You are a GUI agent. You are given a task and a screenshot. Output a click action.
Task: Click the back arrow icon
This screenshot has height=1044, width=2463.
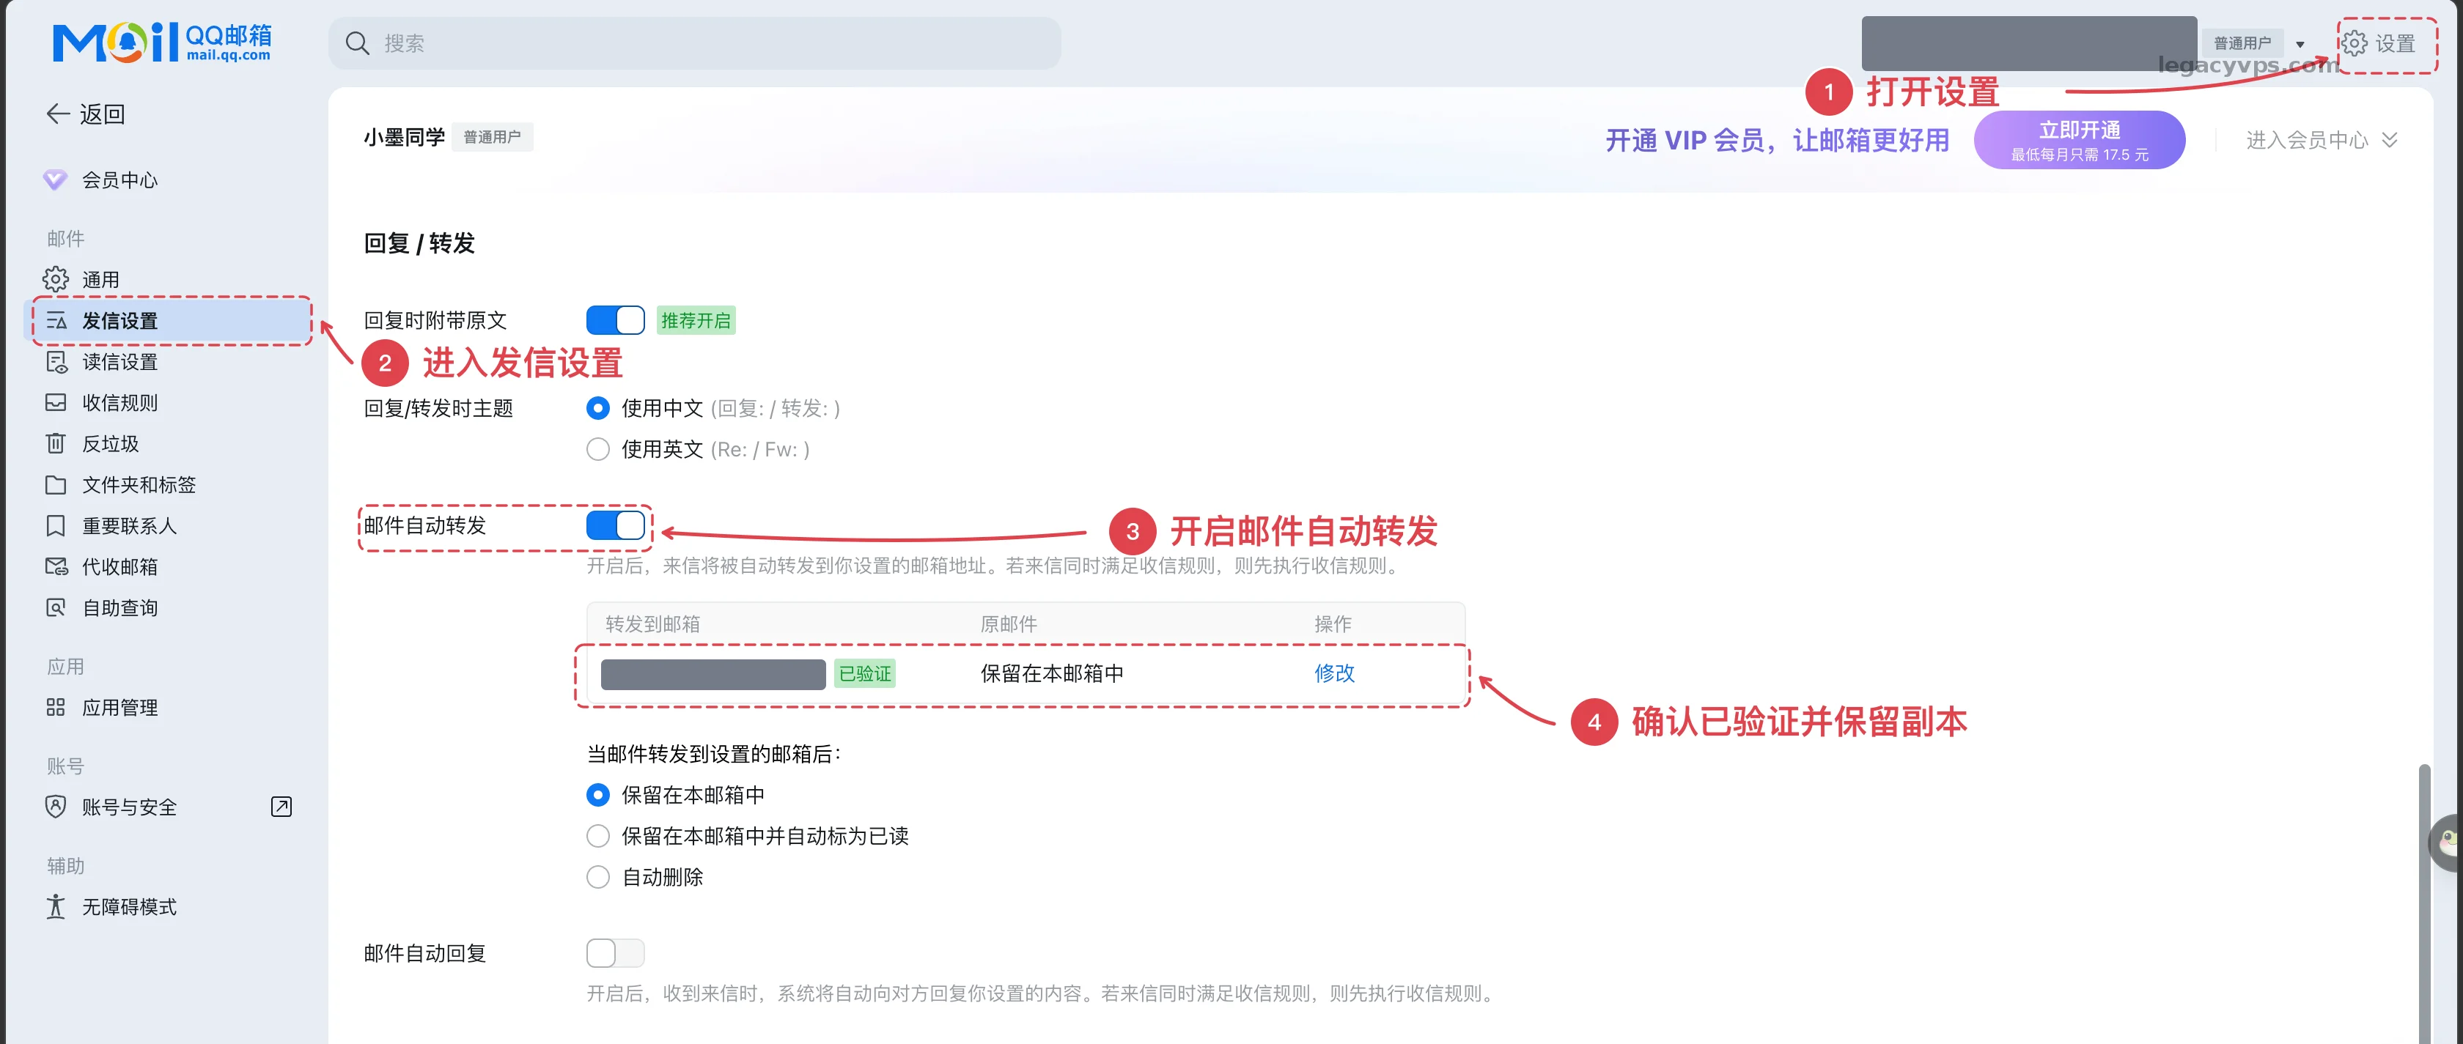coord(57,114)
